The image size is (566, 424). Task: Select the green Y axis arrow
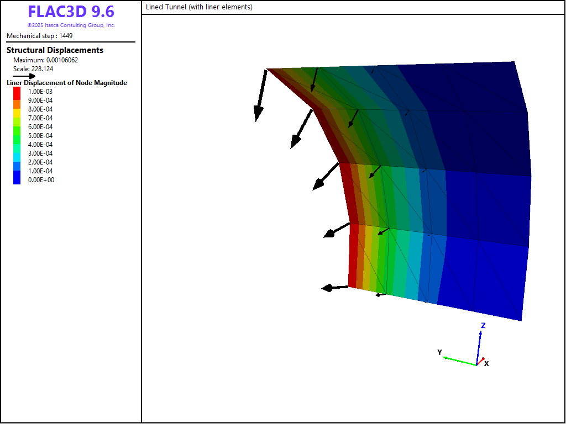(x=459, y=360)
